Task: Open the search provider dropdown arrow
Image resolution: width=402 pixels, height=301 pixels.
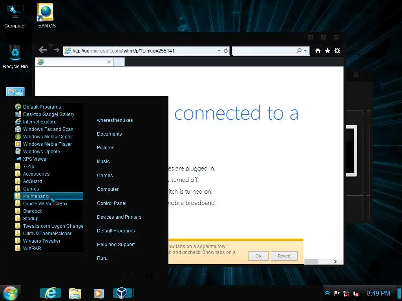Action: [305, 51]
